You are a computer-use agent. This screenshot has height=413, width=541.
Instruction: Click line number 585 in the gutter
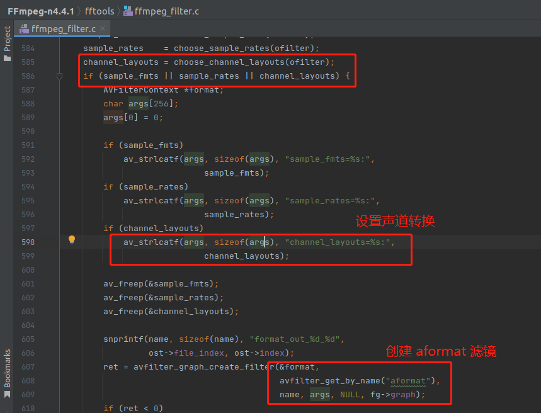point(27,62)
